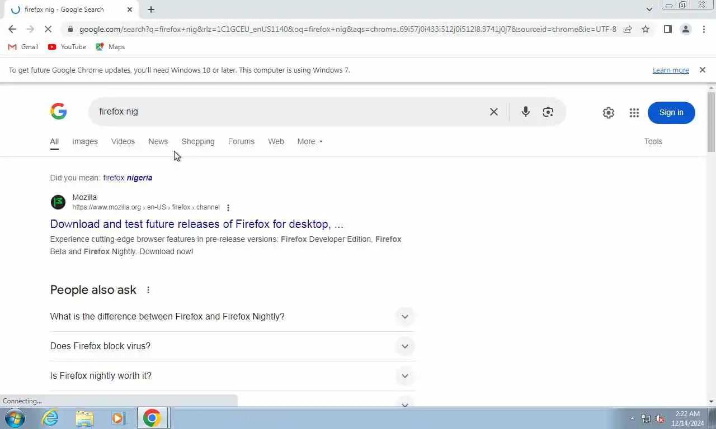Expand 'difference between Firefox and Firefox Nightly' question
The image size is (716, 429).
[232, 316]
